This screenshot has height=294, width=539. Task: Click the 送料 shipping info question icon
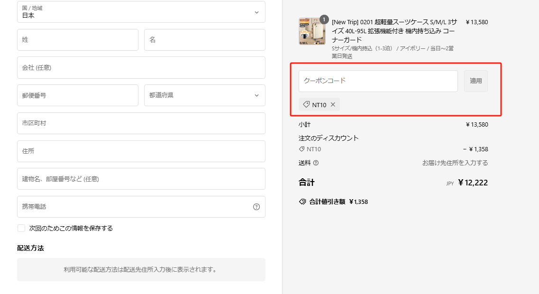316,163
